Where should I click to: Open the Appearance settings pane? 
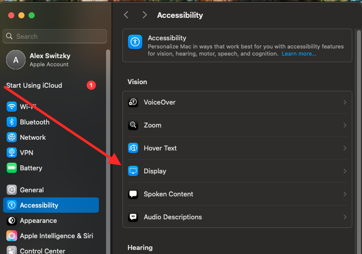point(38,220)
